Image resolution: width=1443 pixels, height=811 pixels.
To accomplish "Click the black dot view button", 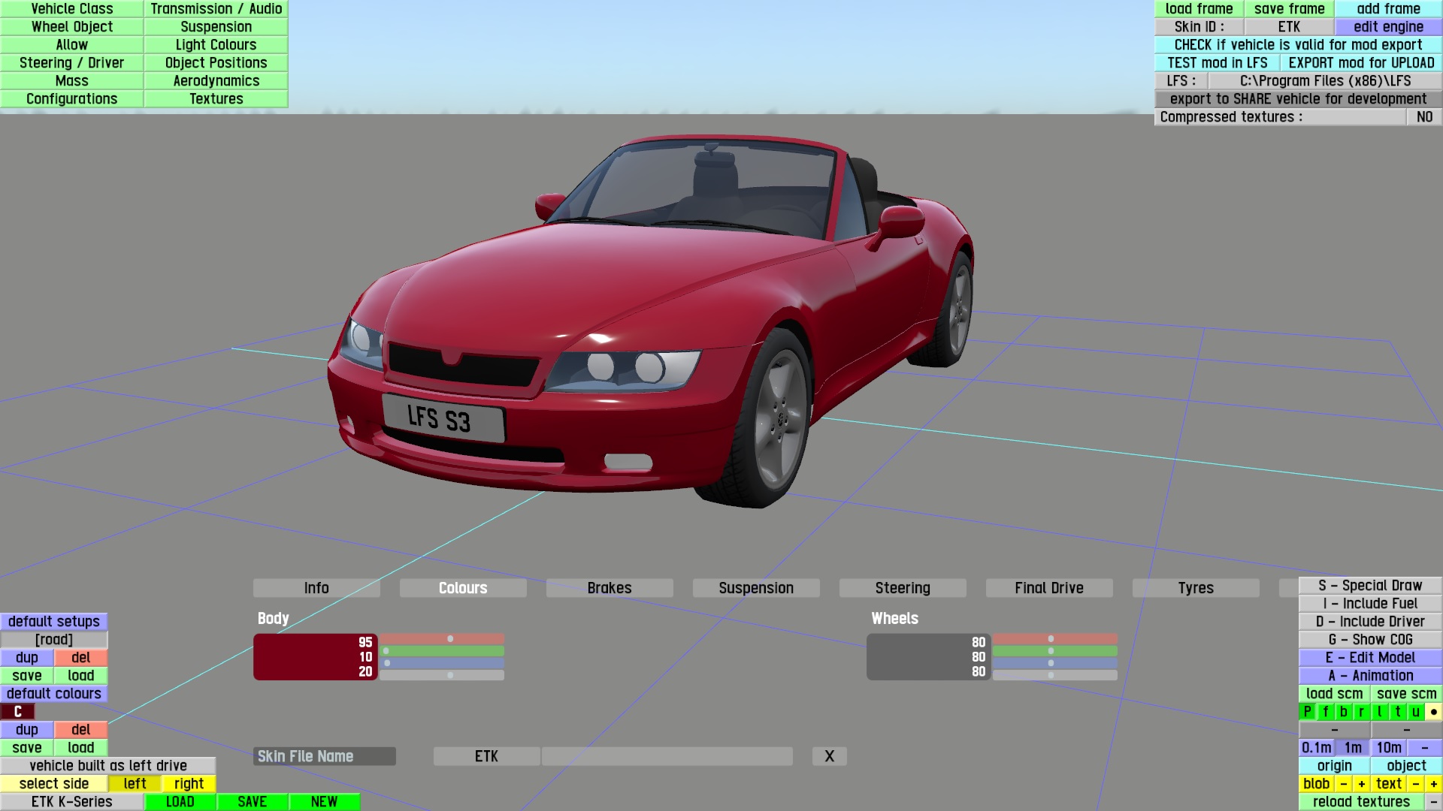I will 1433,711.
